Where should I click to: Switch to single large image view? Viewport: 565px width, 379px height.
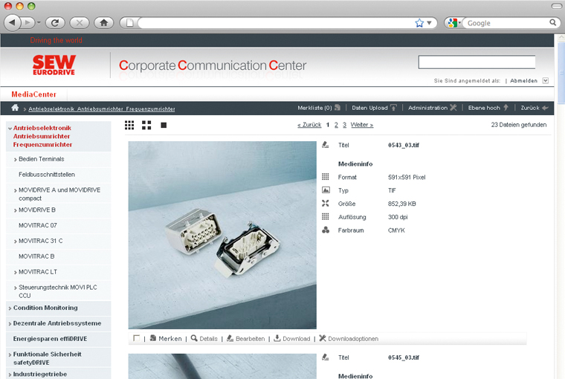coord(164,125)
